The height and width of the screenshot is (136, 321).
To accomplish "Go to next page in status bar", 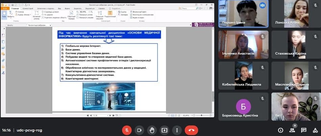I will (110, 115).
